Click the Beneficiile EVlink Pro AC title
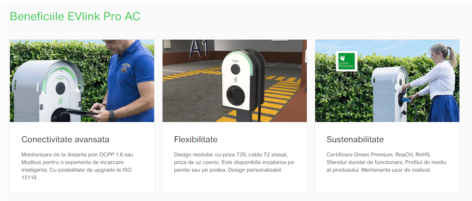The height and width of the screenshot is (201, 472). pos(75,16)
